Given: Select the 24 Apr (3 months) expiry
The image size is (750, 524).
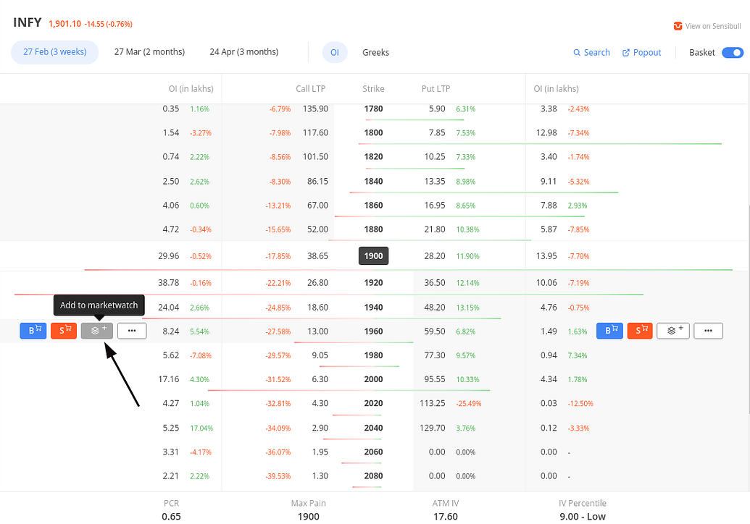Looking at the screenshot, I should [244, 52].
